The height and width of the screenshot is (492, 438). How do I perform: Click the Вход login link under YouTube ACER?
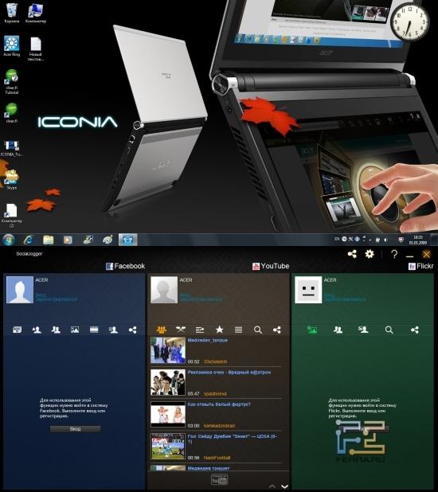point(185,295)
